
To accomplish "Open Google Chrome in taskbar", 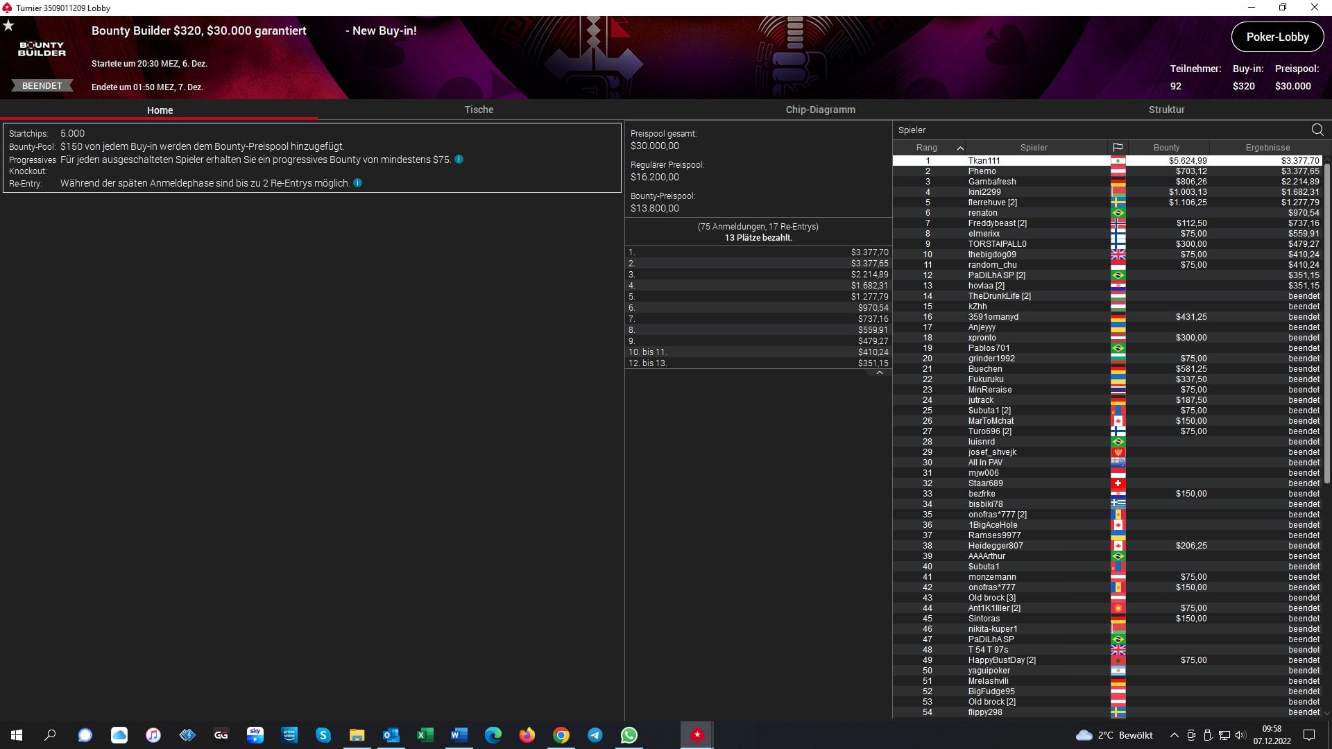I will (x=561, y=735).
